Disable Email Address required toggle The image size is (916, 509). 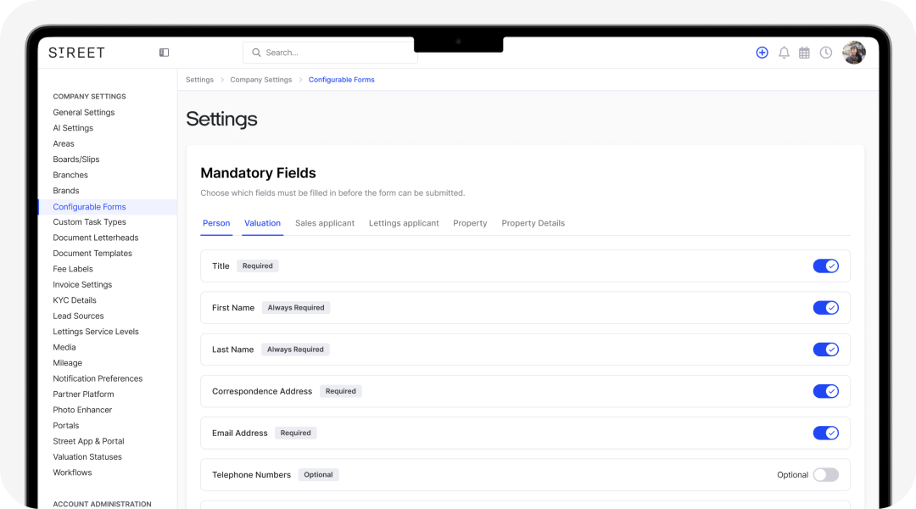[825, 433]
